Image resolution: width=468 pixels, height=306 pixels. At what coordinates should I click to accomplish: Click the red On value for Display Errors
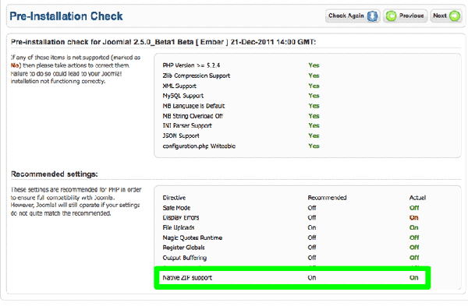coord(413,218)
